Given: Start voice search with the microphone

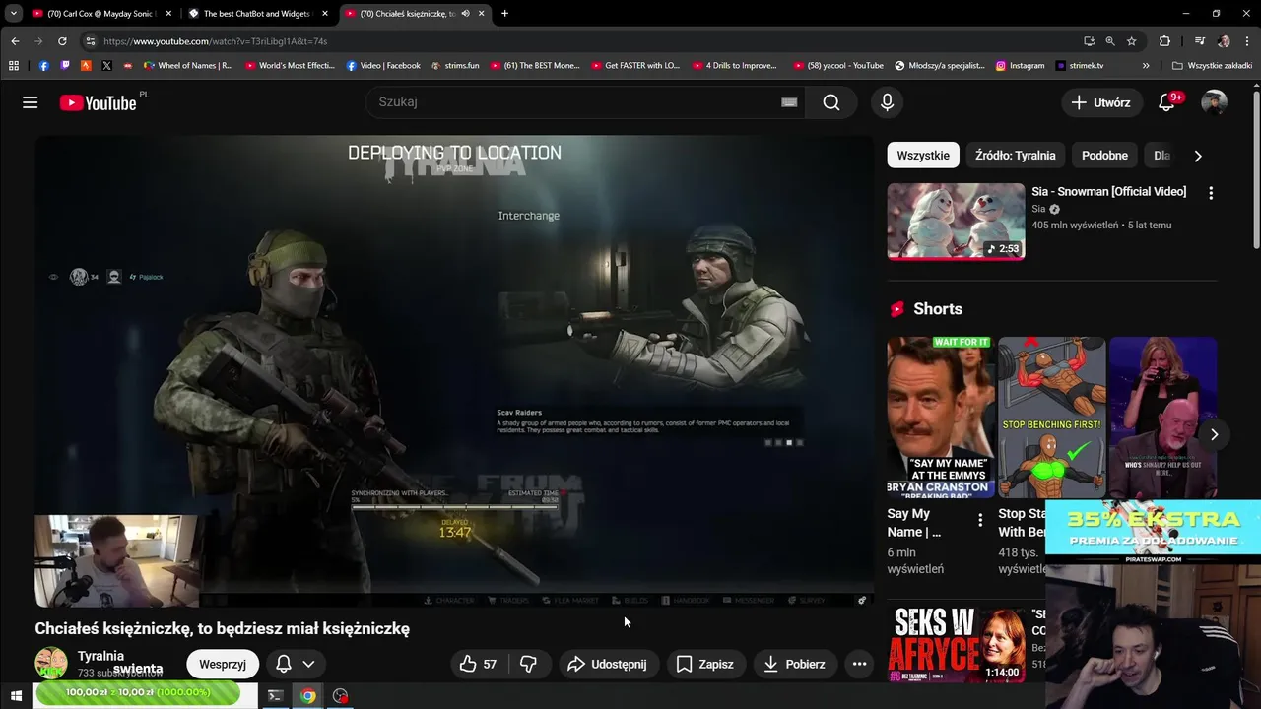Looking at the screenshot, I should click(x=887, y=102).
